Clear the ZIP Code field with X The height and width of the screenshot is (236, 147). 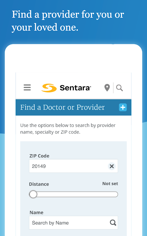pyautogui.click(x=112, y=166)
